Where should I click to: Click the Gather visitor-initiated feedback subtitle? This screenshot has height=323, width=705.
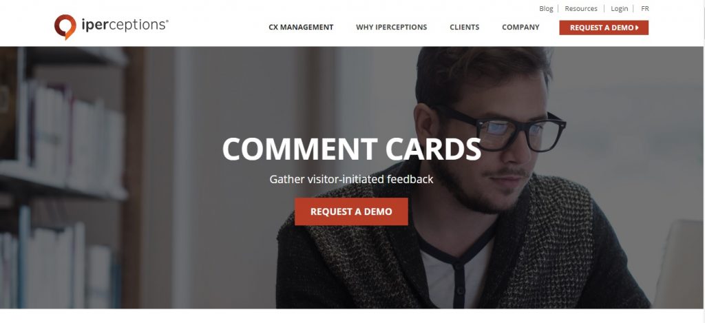[351, 179]
